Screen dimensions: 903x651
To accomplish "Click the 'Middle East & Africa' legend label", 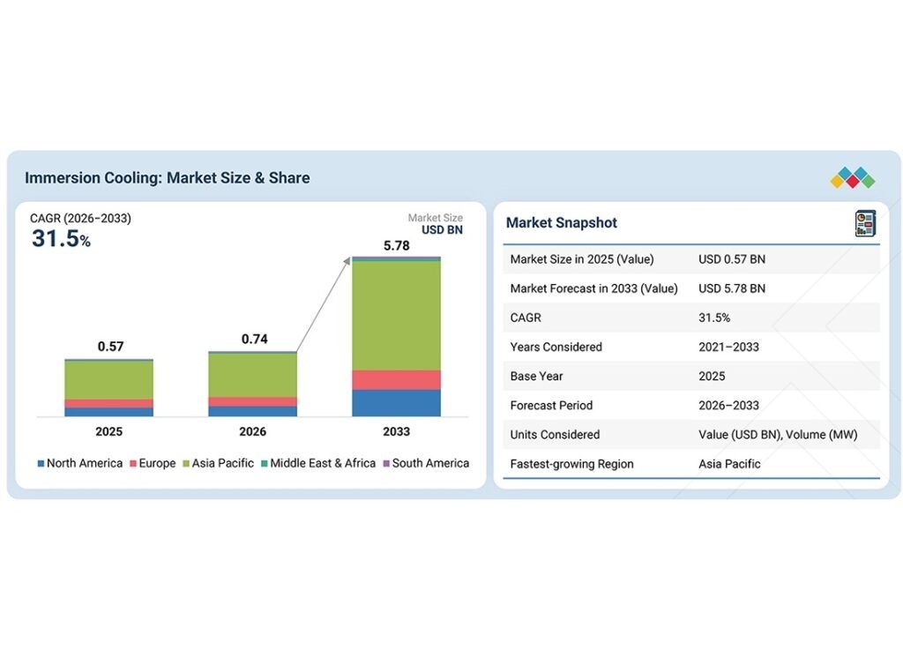I will coord(323,464).
